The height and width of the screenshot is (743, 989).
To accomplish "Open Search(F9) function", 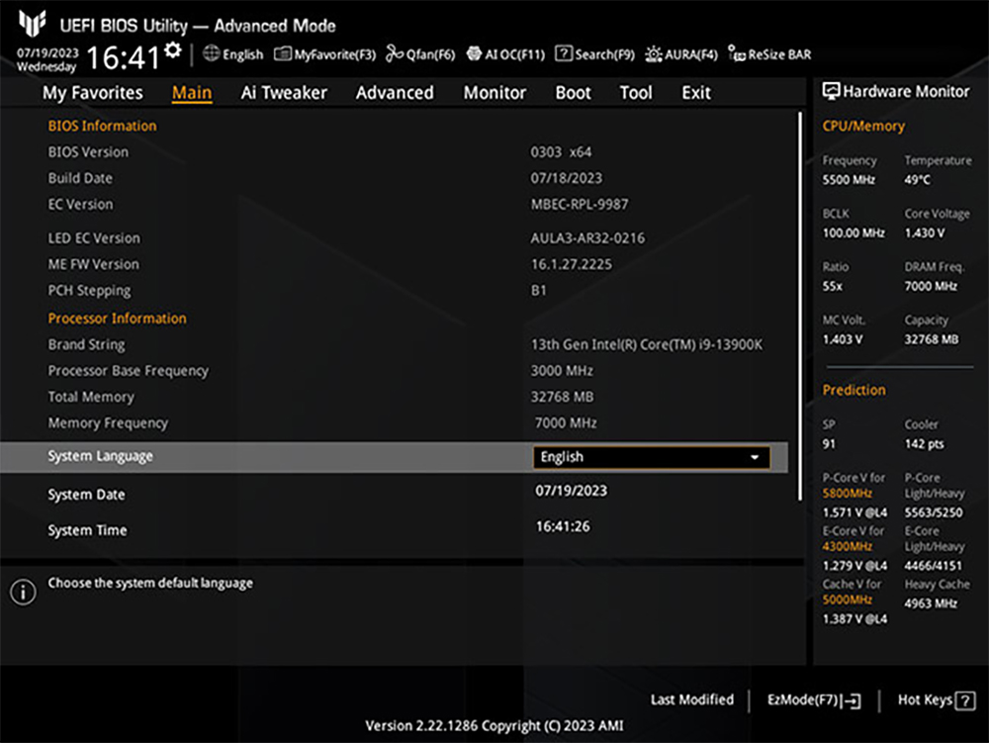I will coord(594,54).
